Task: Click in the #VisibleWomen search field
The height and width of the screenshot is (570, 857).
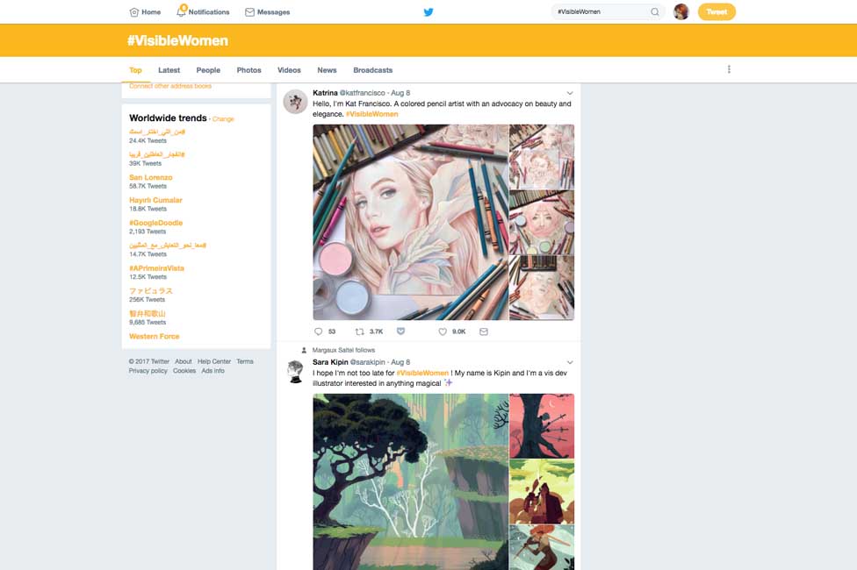Action: pyautogui.click(x=601, y=12)
